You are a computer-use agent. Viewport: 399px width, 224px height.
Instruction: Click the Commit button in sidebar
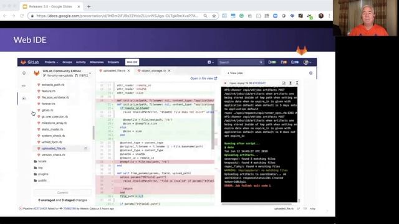pos(62,192)
